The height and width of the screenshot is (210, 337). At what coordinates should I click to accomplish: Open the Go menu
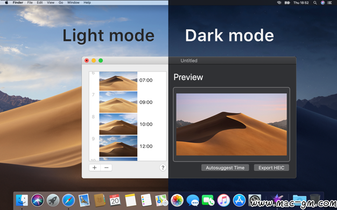(x=61, y=3)
